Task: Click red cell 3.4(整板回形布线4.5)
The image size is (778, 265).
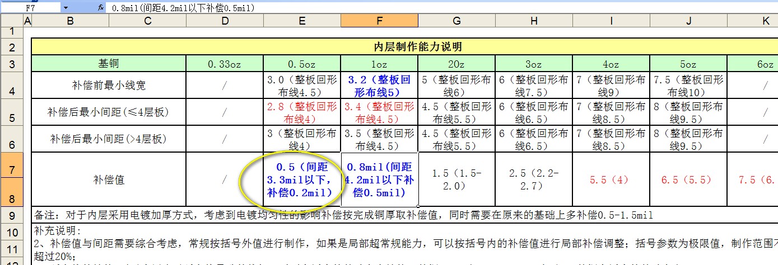Action: click(379, 112)
